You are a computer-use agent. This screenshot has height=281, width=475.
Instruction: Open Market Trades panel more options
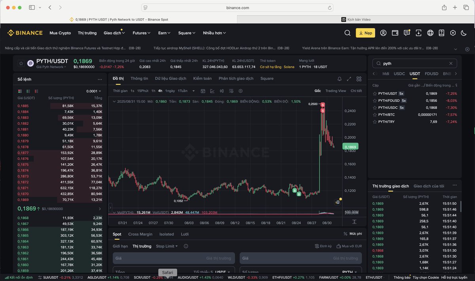tap(455, 185)
